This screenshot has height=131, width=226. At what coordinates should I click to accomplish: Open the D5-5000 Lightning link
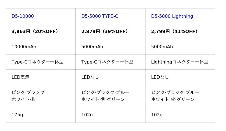click(x=172, y=16)
